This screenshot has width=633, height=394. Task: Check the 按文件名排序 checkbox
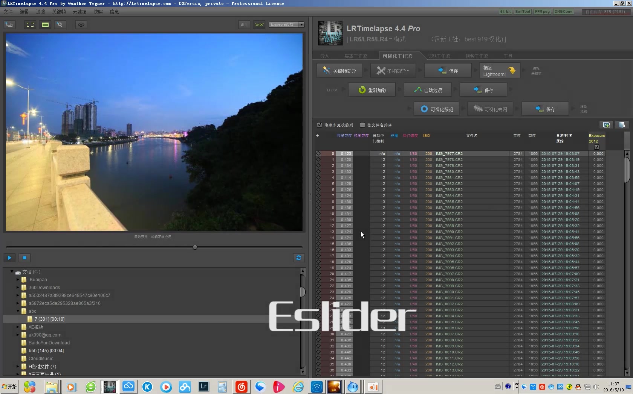pos(362,125)
